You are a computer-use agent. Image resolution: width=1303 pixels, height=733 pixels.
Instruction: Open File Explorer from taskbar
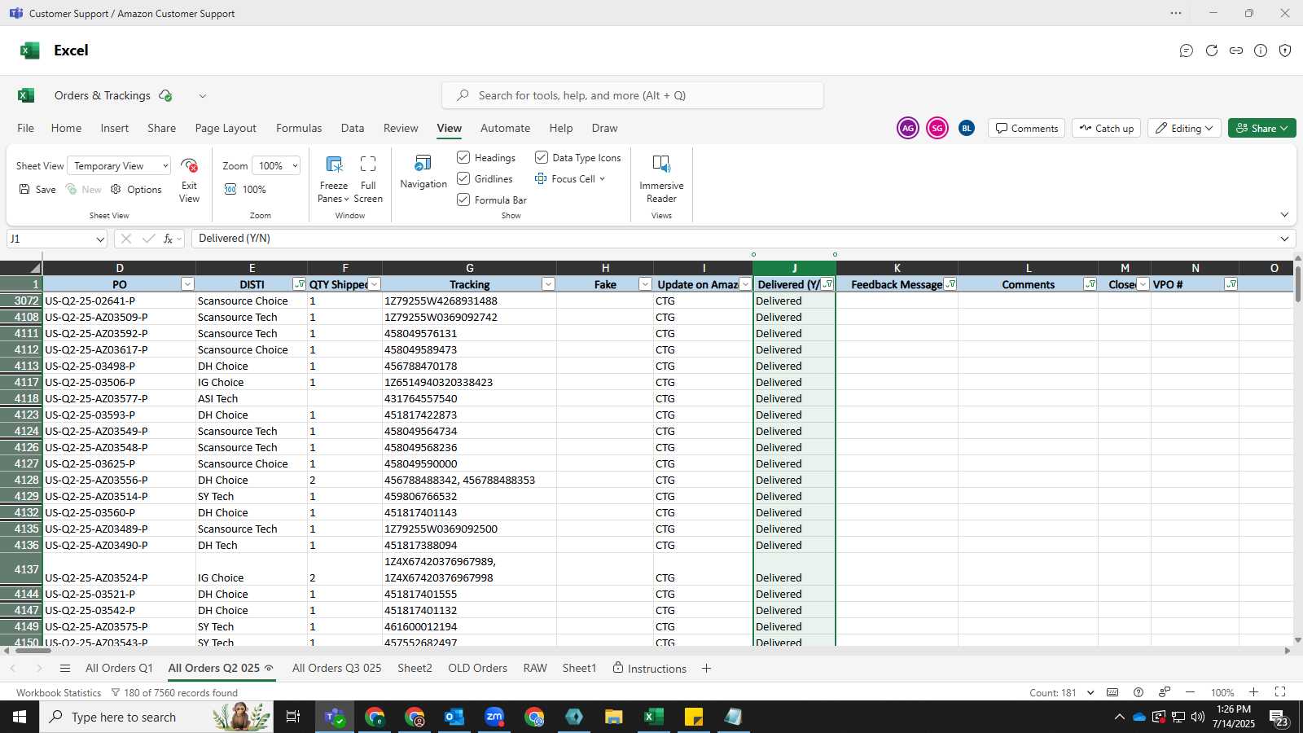[x=614, y=717]
